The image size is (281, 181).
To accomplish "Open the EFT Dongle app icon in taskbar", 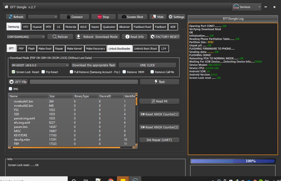I will tap(135, 180).
